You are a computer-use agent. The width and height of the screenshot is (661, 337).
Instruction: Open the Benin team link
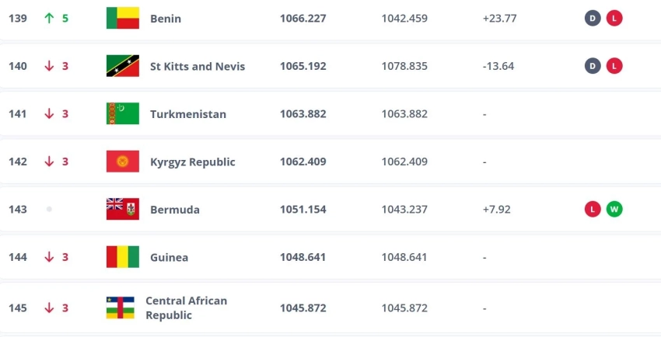click(166, 18)
